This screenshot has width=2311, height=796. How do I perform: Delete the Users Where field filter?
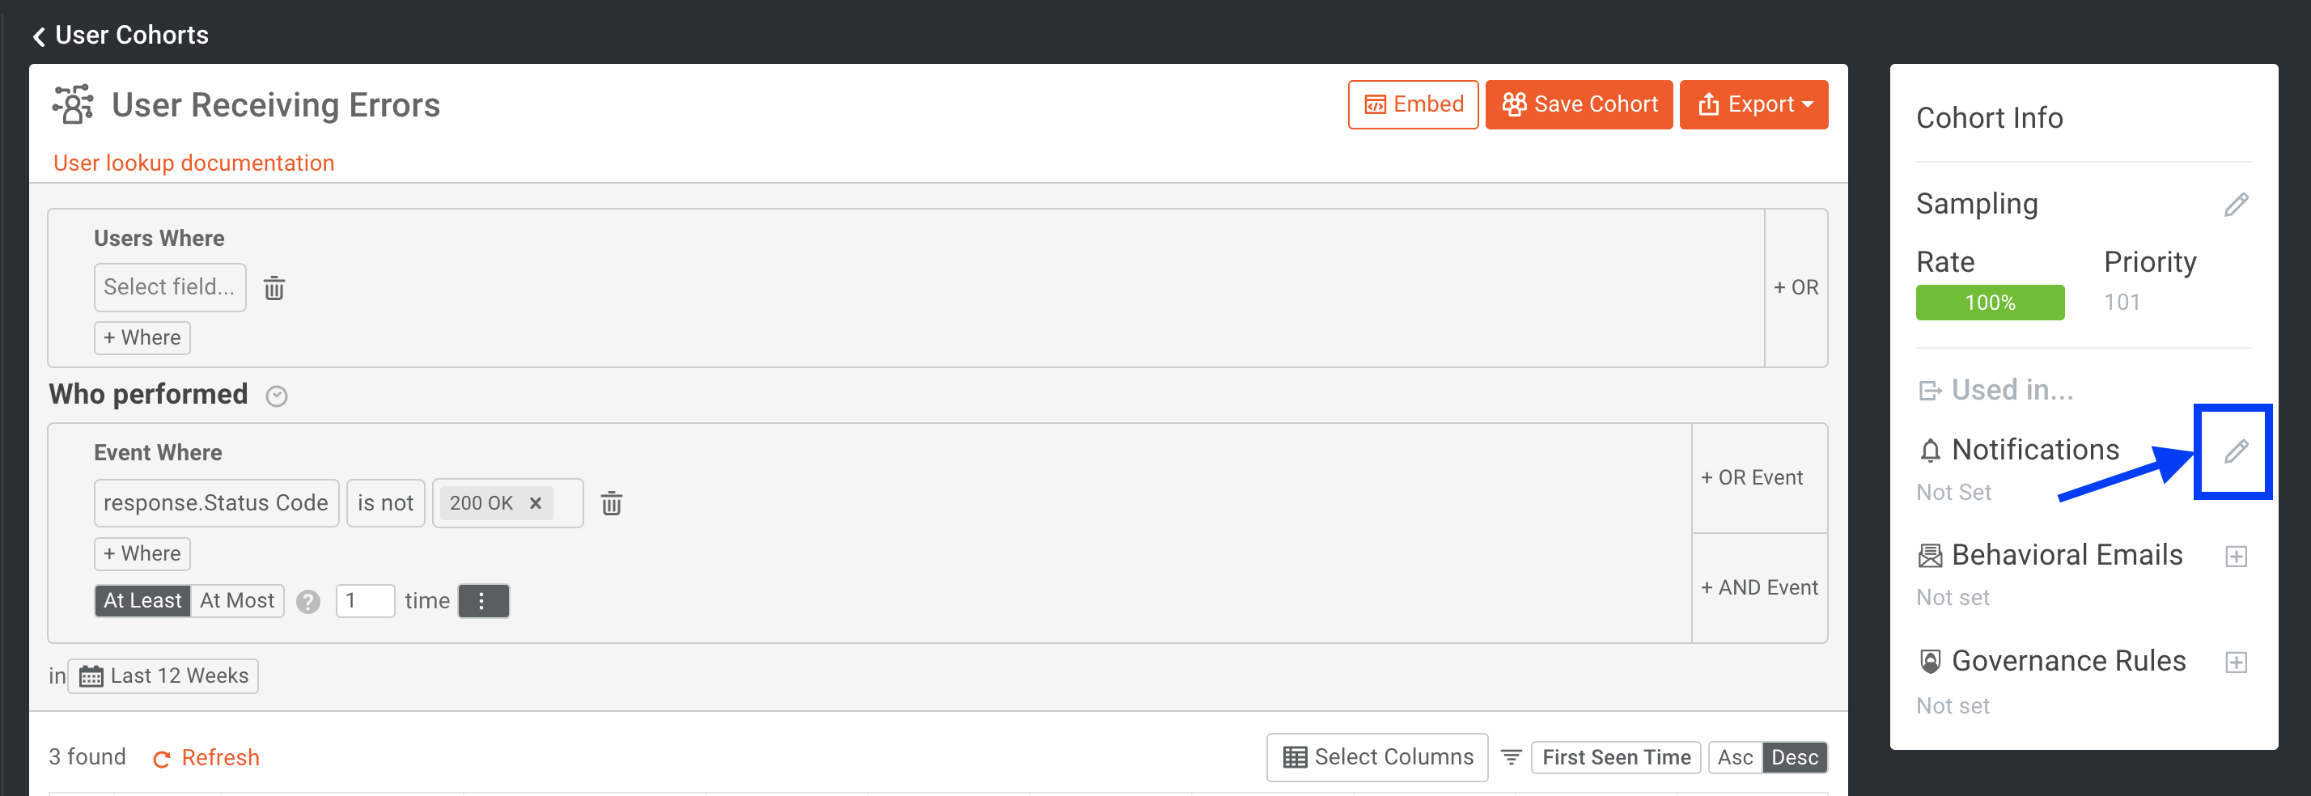(274, 288)
